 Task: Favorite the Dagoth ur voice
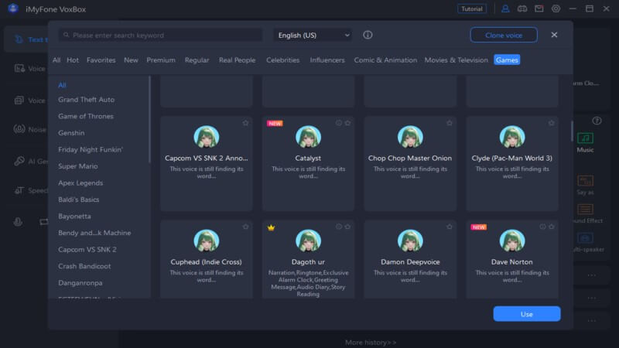click(x=347, y=227)
